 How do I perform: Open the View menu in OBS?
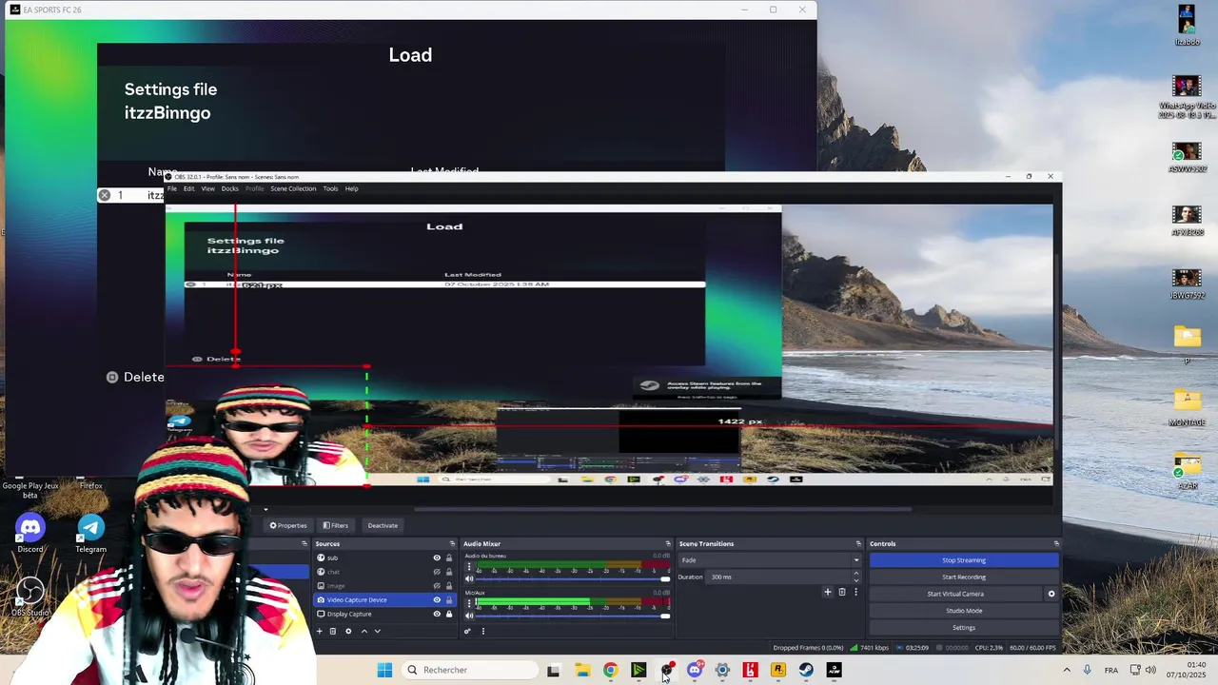207,188
